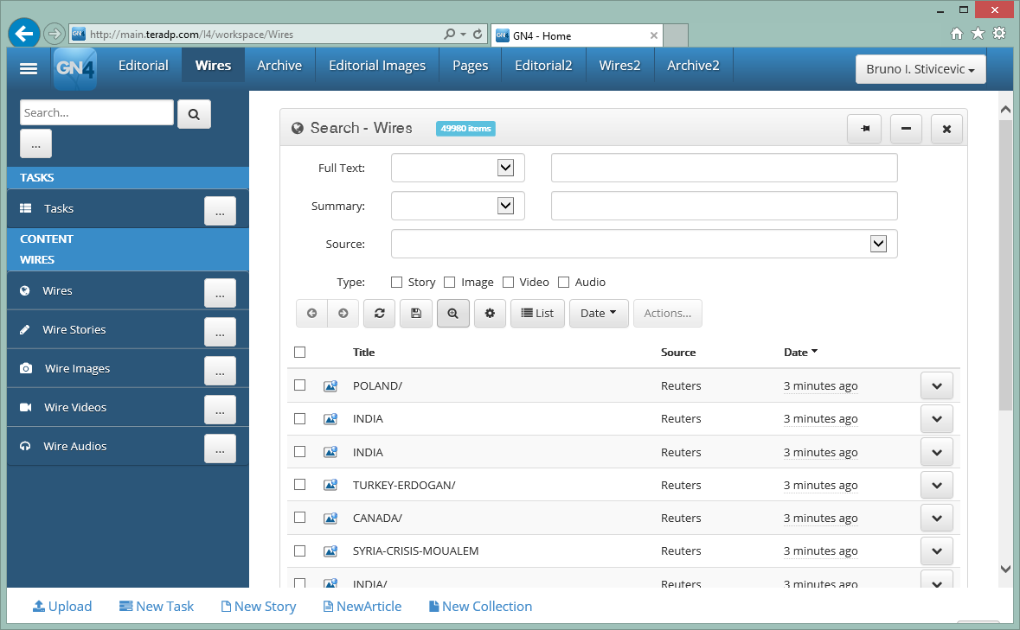Open the hamburger menu icon
The width and height of the screenshot is (1020, 630).
pyautogui.click(x=29, y=68)
